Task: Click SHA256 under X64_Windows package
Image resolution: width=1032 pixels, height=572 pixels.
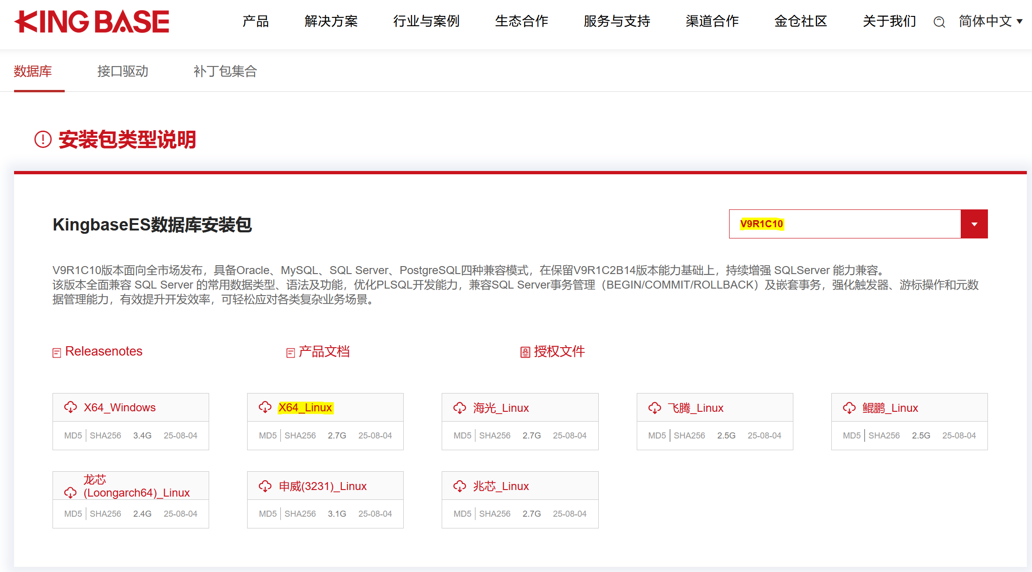Action: coord(105,435)
